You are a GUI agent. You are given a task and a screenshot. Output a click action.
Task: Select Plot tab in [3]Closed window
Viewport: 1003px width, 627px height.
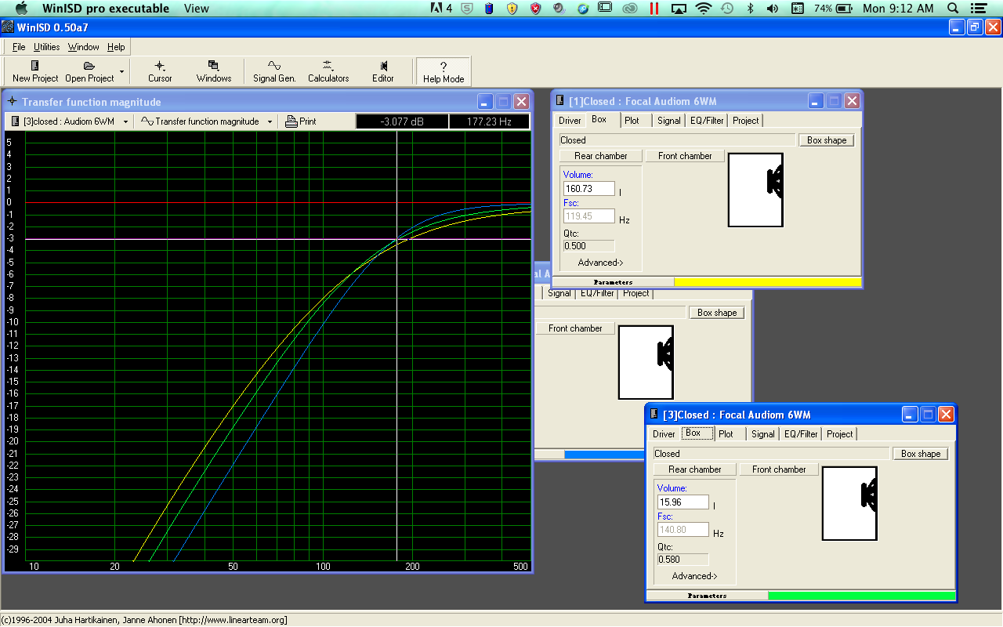pyautogui.click(x=726, y=434)
